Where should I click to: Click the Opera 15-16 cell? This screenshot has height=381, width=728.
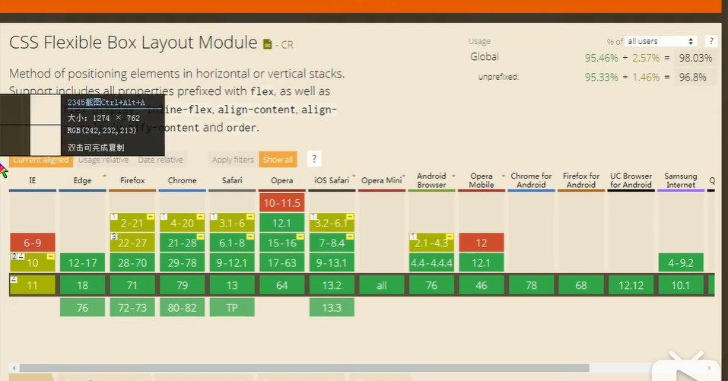tap(281, 243)
